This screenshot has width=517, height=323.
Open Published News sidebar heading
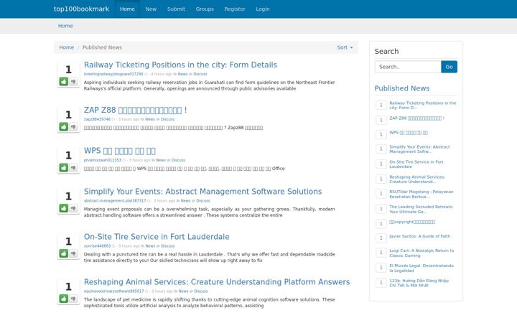(x=402, y=88)
